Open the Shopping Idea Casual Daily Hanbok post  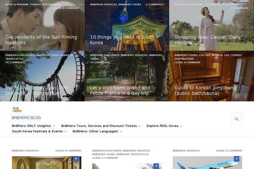click(209, 40)
